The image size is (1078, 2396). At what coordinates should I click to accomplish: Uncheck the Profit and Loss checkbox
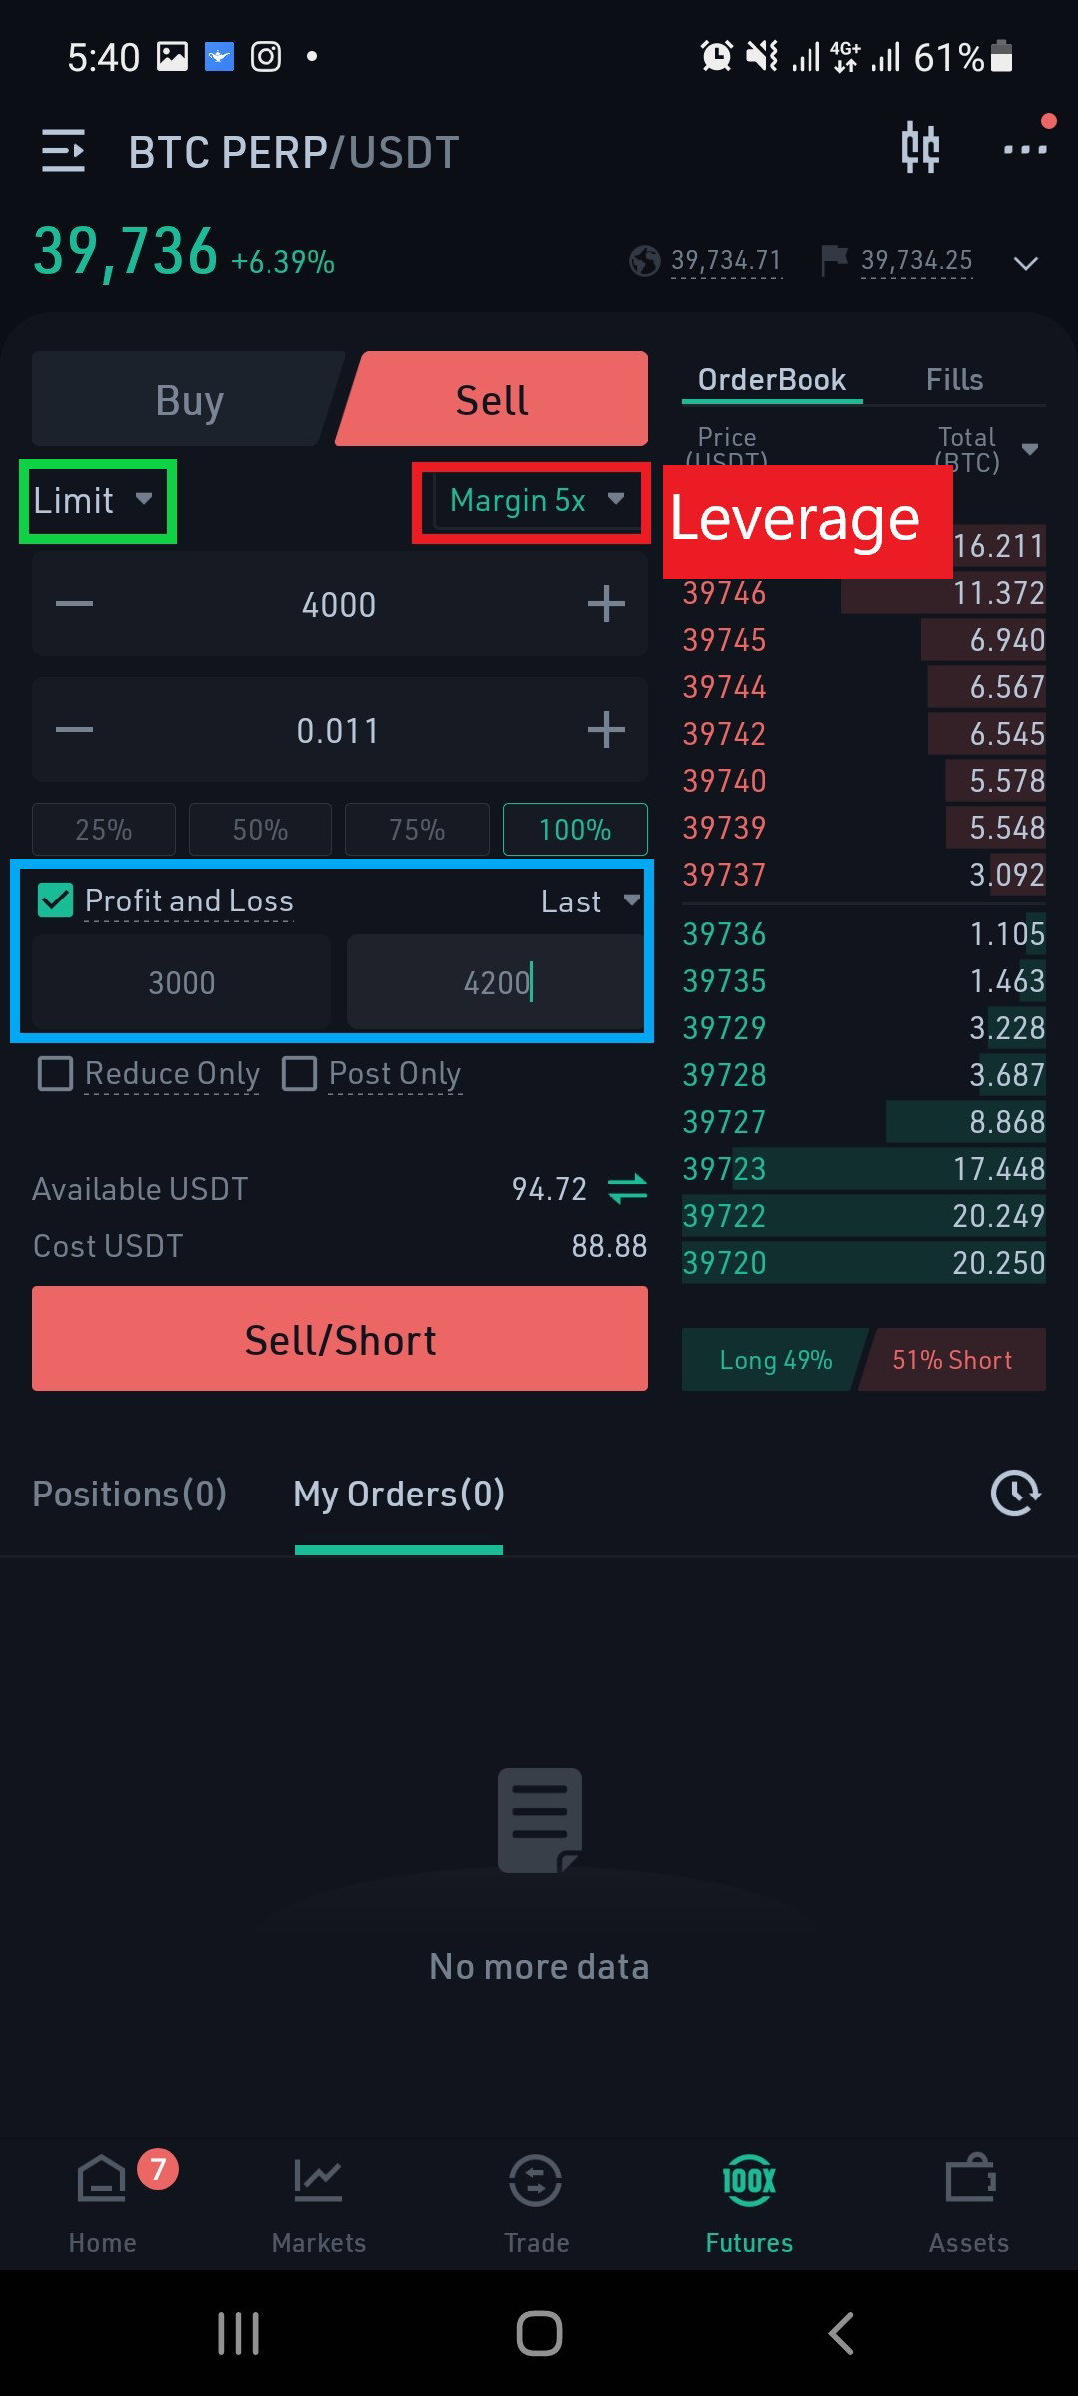[55, 900]
